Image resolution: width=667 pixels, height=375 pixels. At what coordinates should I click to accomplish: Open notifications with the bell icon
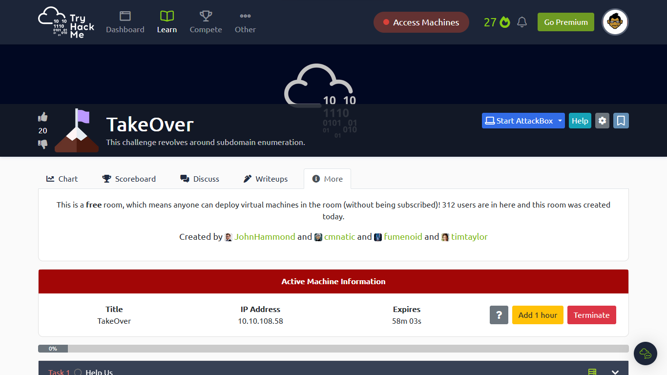[522, 22]
